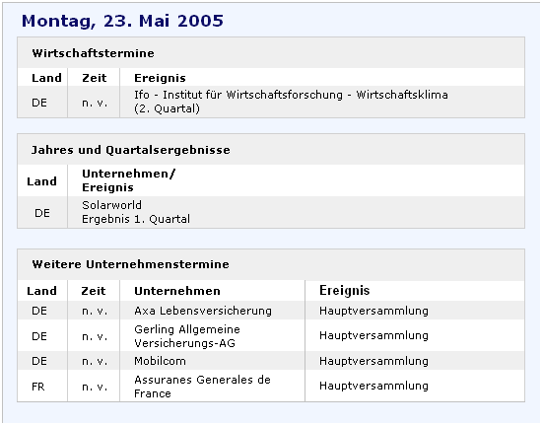
Task: Select the Mobilcom company entry
Action: (x=160, y=361)
